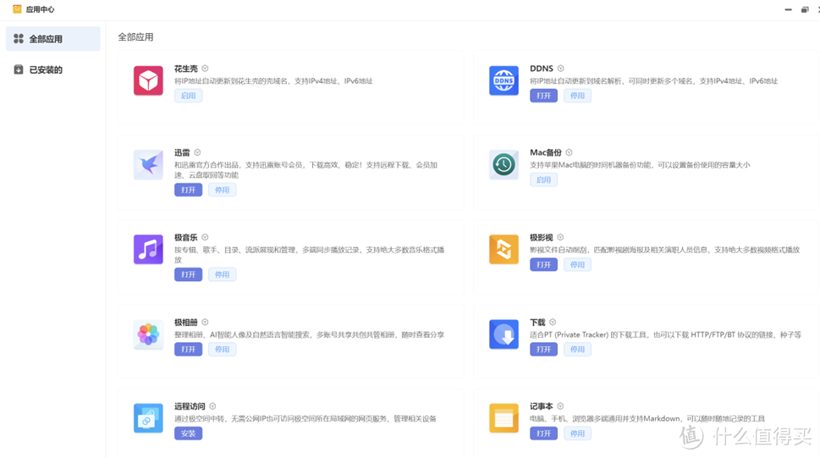The height and width of the screenshot is (458, 820).
Task: Disable 下载 app with 停用 button
Action: (577, 349)
